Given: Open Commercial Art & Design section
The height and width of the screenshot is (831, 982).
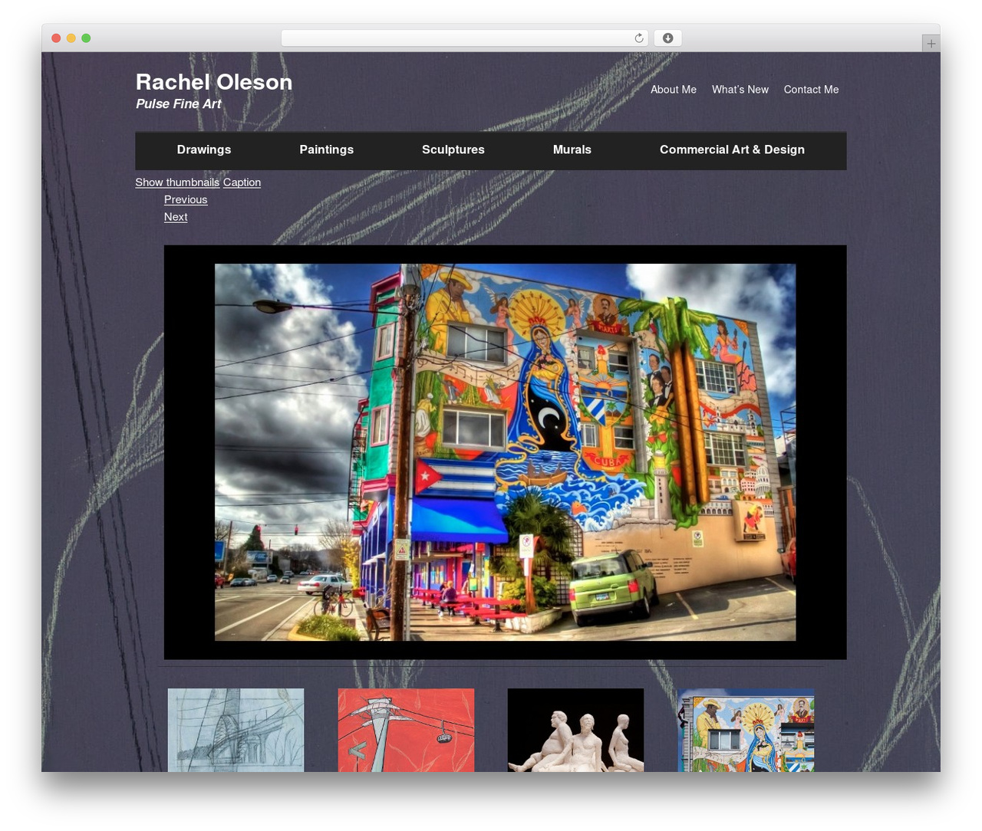Looking at the screenshot, I should 732,149.
